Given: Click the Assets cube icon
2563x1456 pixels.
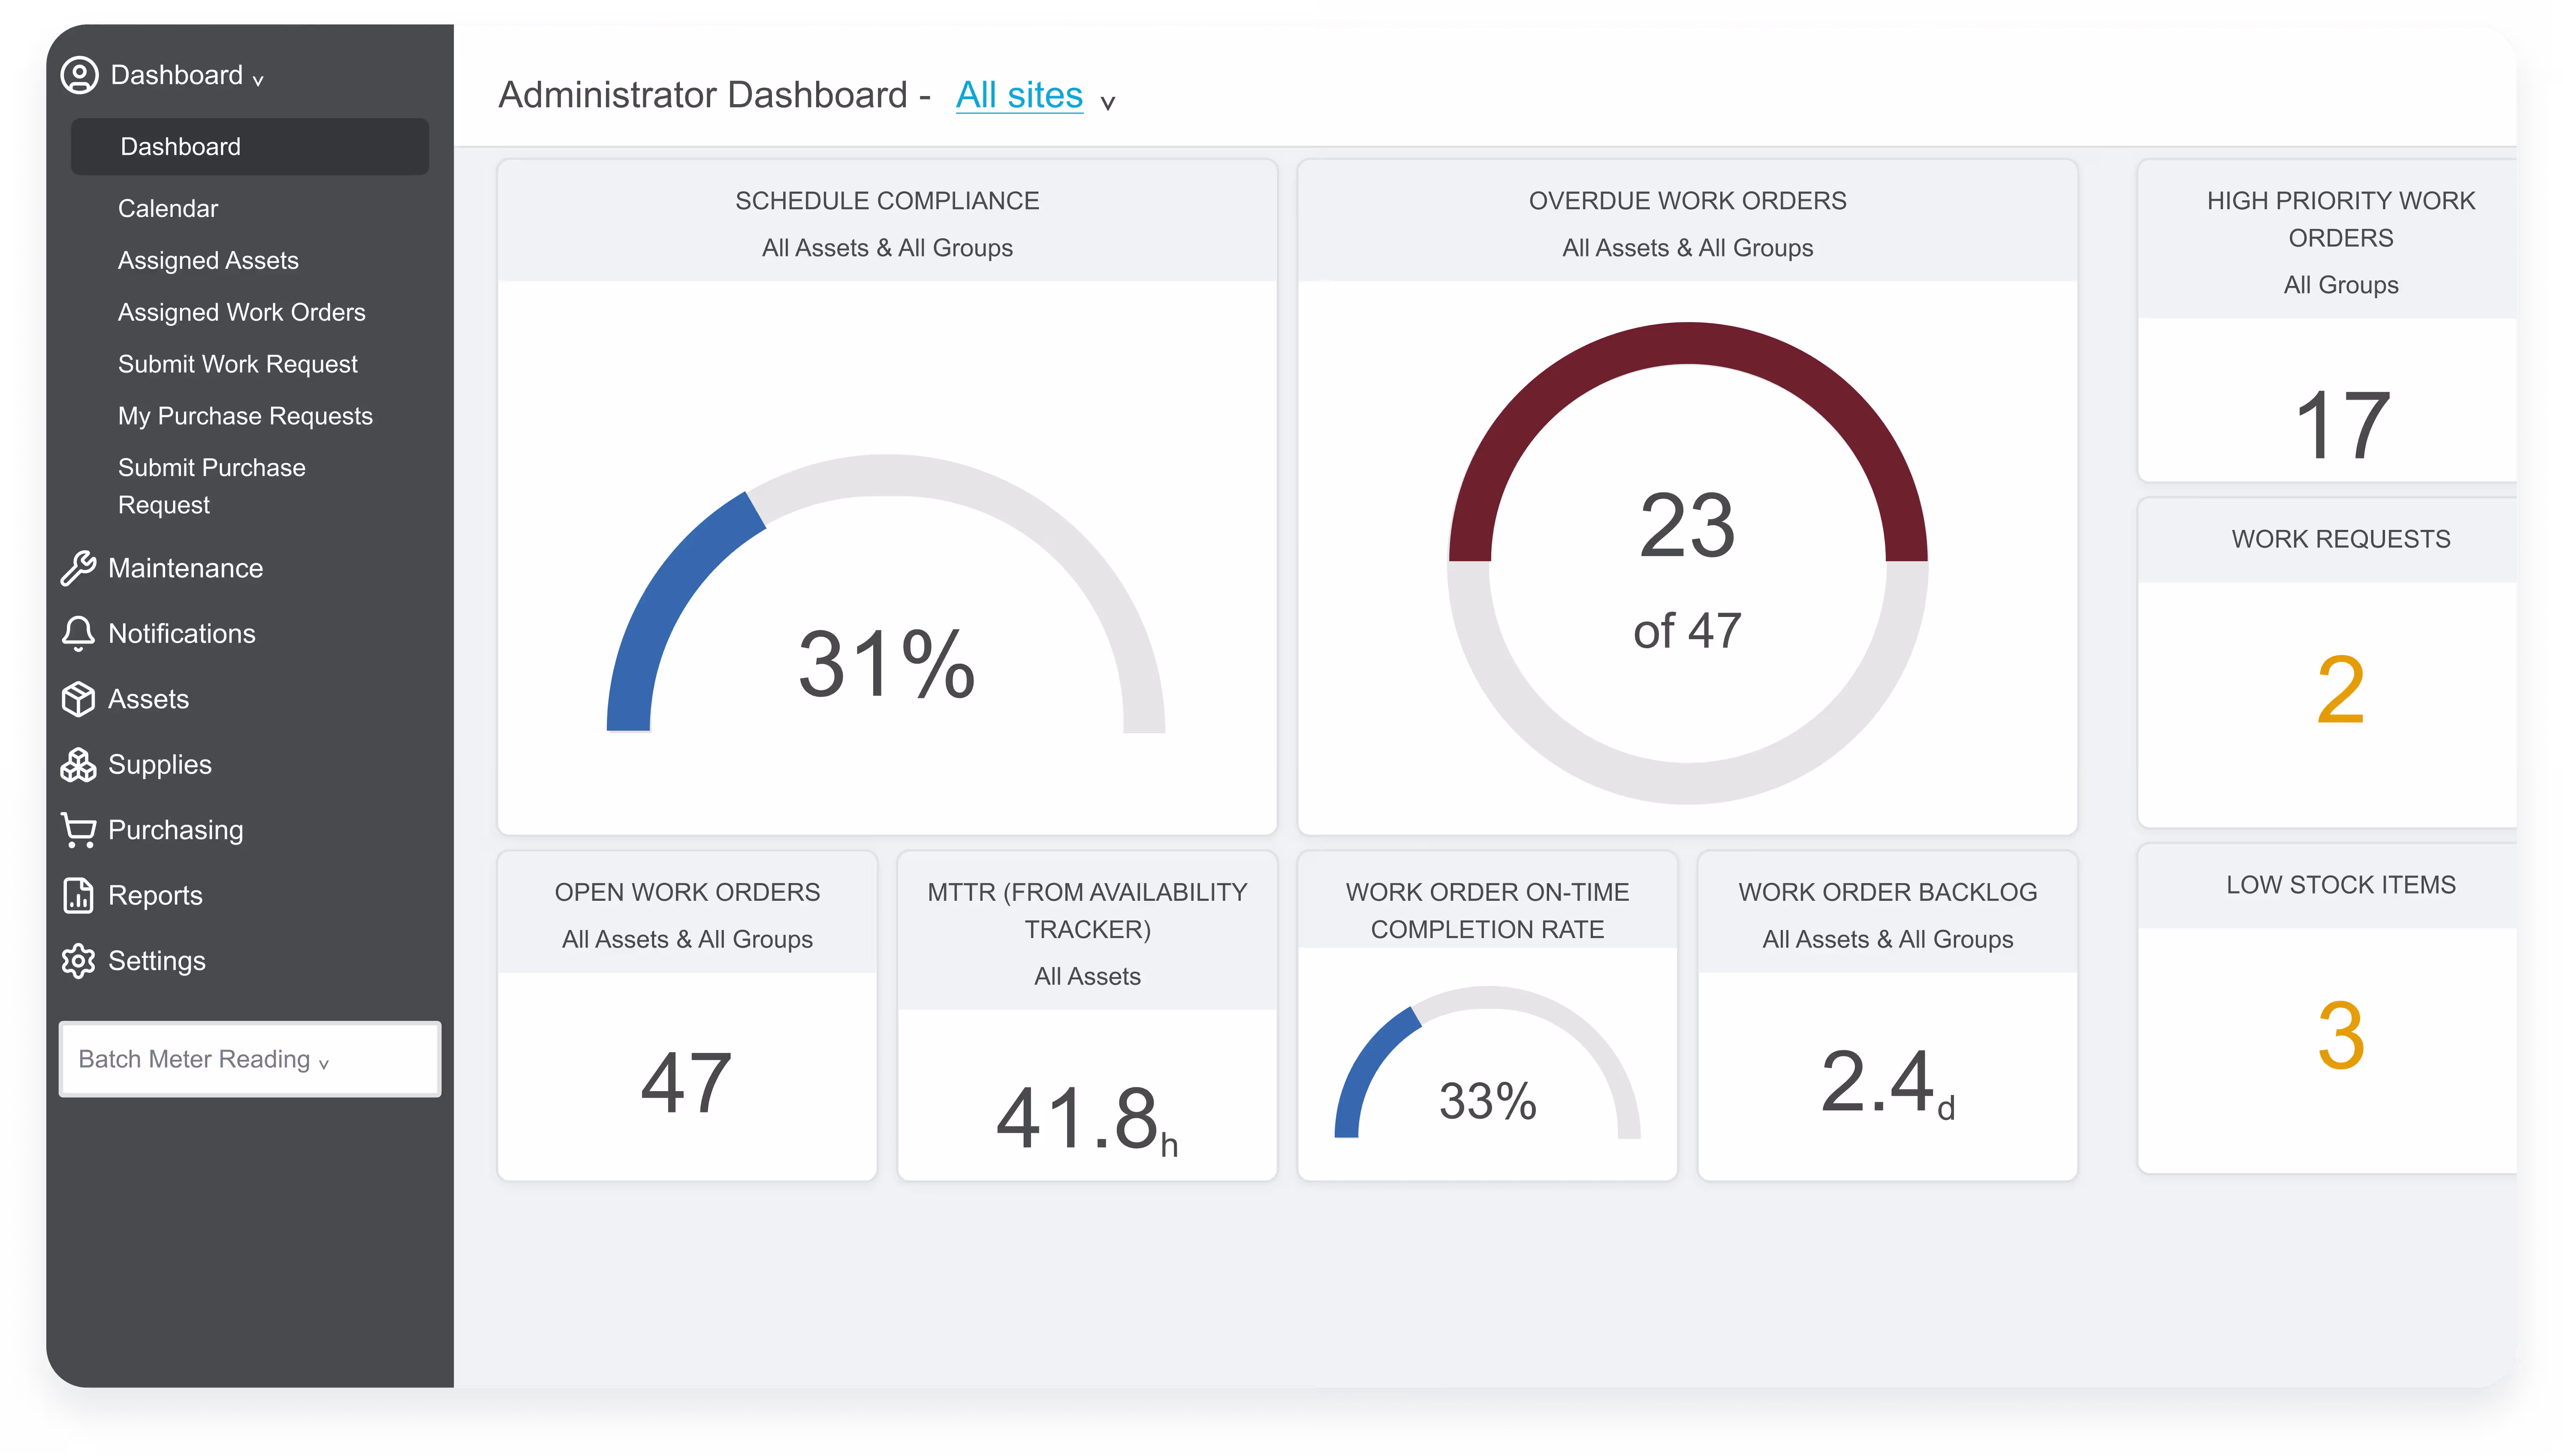Looking at the screenshot, I should (x=78, y=699).
